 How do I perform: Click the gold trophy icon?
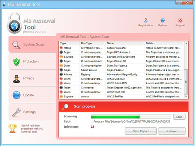12,128
